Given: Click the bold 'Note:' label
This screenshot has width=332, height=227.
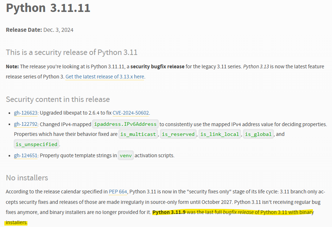Looking at the screenshot, I should point(12,67).
